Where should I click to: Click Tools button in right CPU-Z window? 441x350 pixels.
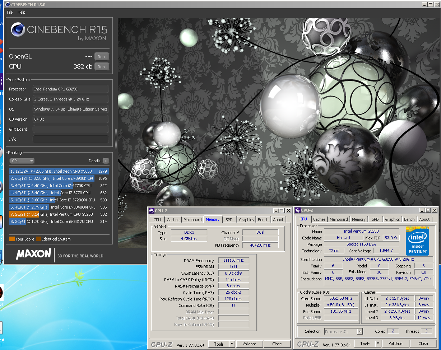click(365, 344)
